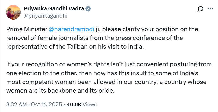Follow the @narendramodi mention link
The image size is (218, 112).
pos(71,29)
